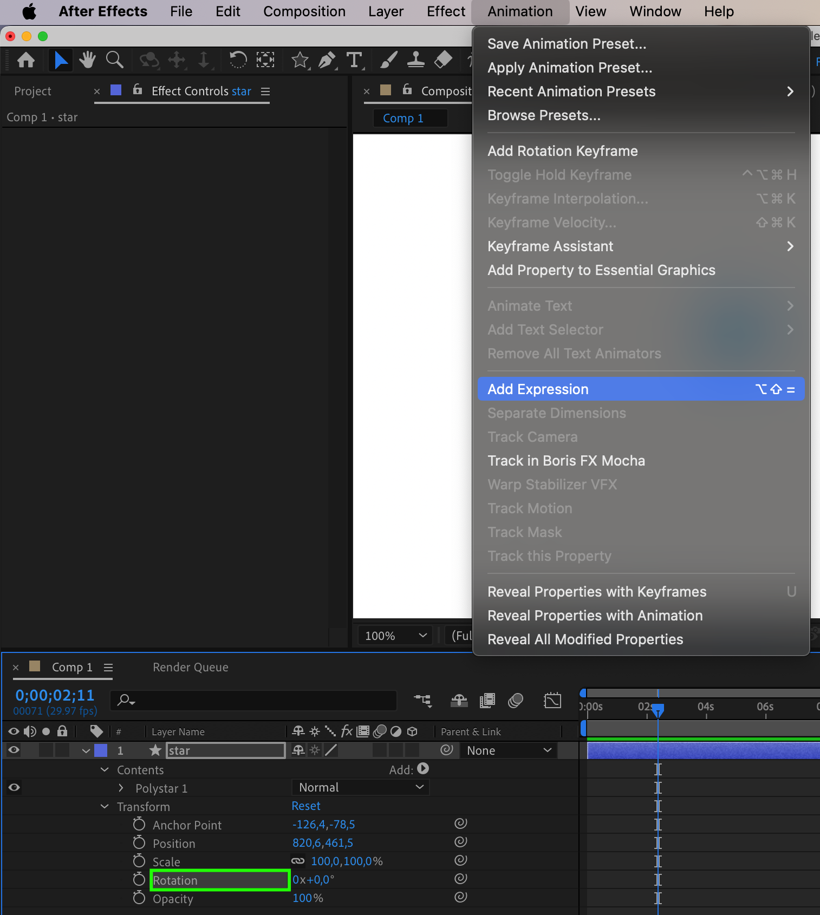Click the Transform Reset link
Screen dimensions: 820x915
point(306,806)
